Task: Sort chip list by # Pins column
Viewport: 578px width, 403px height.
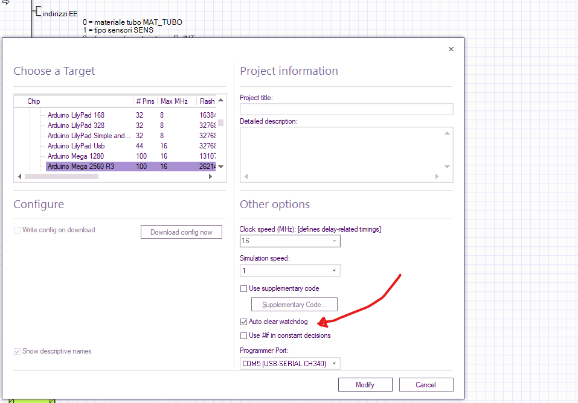Action: (145, 101)
